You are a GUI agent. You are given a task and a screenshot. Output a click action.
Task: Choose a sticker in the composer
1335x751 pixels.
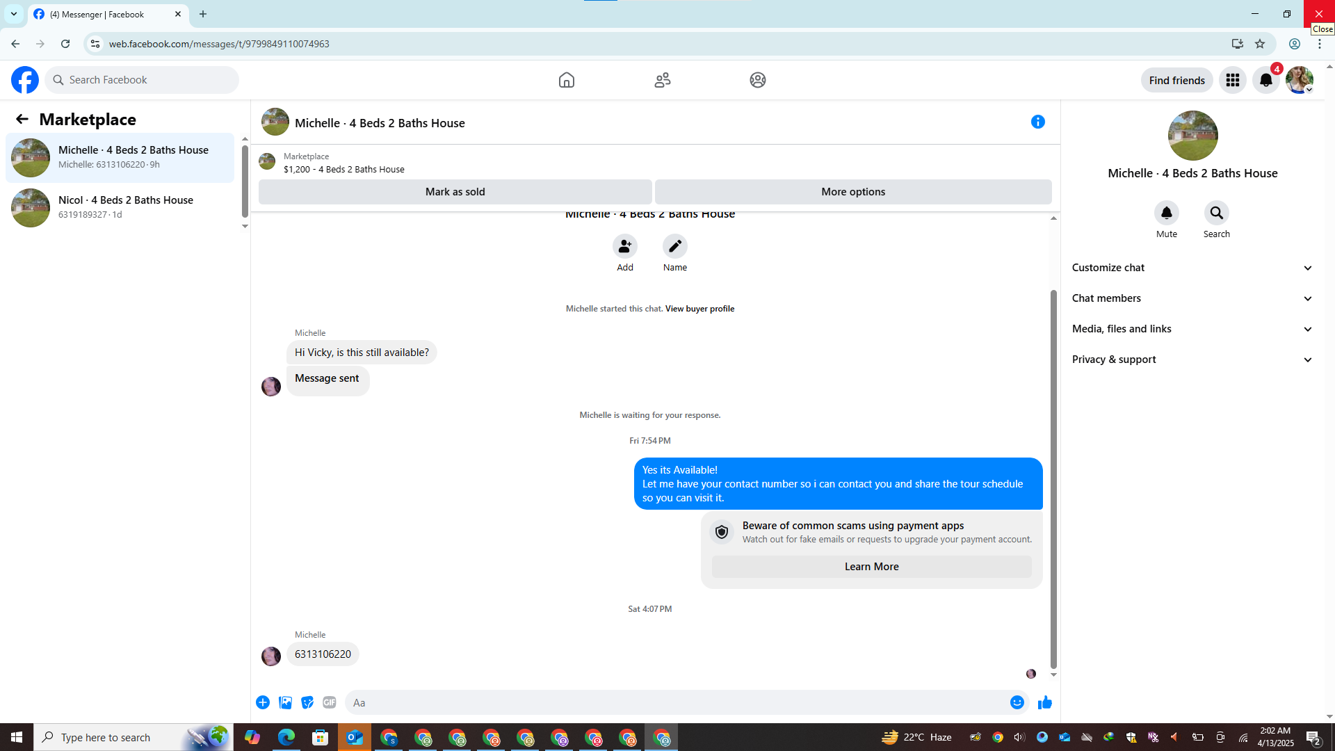click(307, 702)
